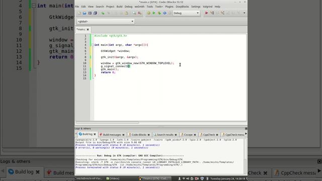Click the build log vertical scrollbar
322x181 pixels.
click(245, 166)
